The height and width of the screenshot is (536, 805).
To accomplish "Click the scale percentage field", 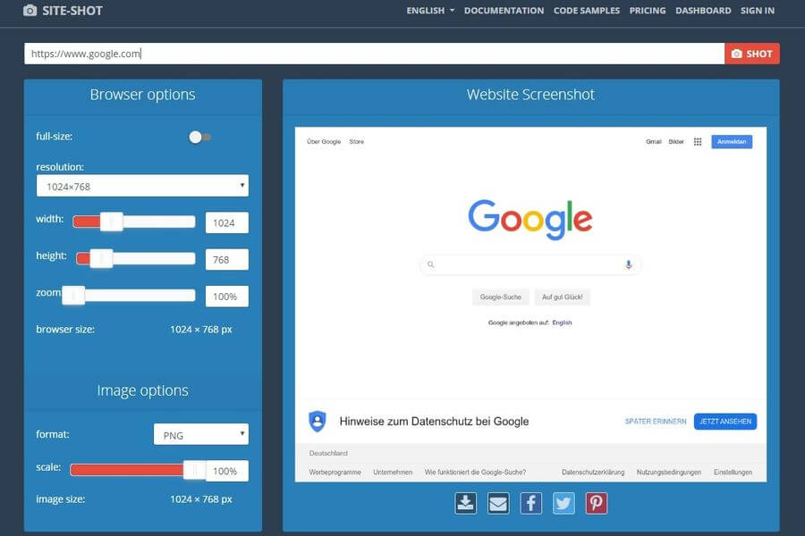I will (x=227, y=471).
